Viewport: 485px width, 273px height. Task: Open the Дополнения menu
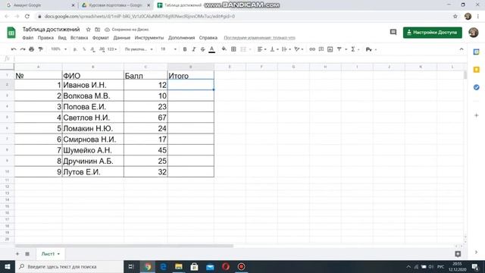coord(181,38)
